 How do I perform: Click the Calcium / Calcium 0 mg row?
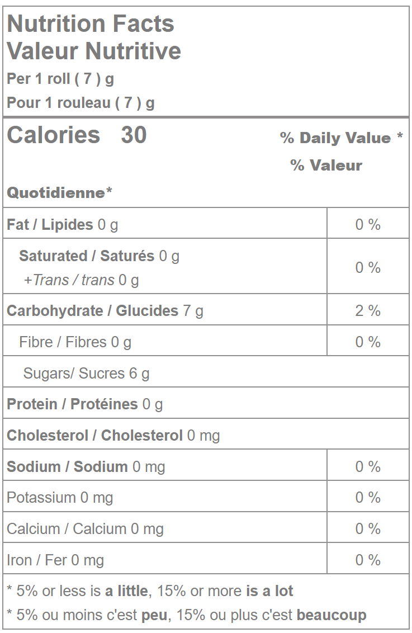(85, 529)
